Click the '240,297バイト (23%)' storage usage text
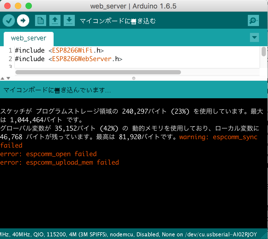The image size is (268, 239). (x=156, y=111)
